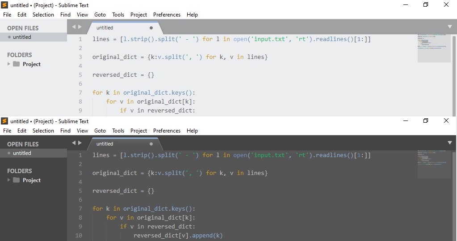This screenshot has height=241, width=457.
Task: Click Sublime Text logo in bottom window title bar
Action: pos(4,121)
